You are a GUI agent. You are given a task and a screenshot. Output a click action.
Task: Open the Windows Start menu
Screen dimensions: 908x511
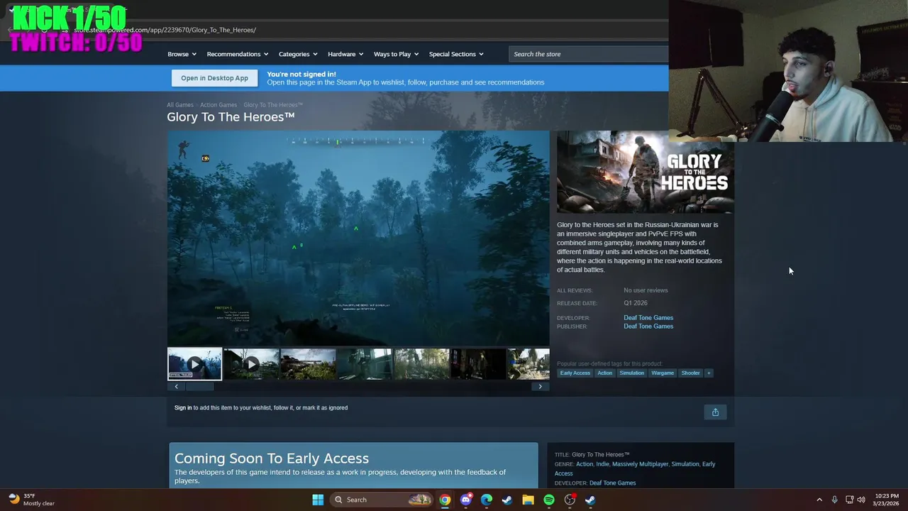(318, 500)
